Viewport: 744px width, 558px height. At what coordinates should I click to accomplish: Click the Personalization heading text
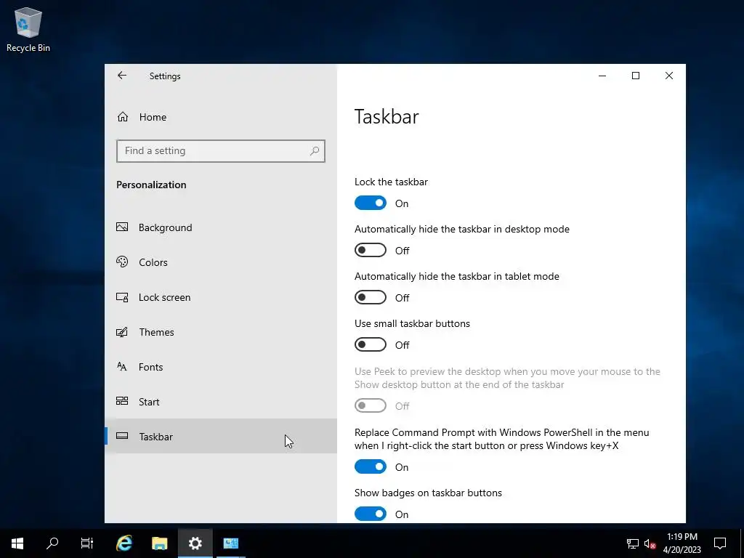pyautogui.click(x=151, y=185)
